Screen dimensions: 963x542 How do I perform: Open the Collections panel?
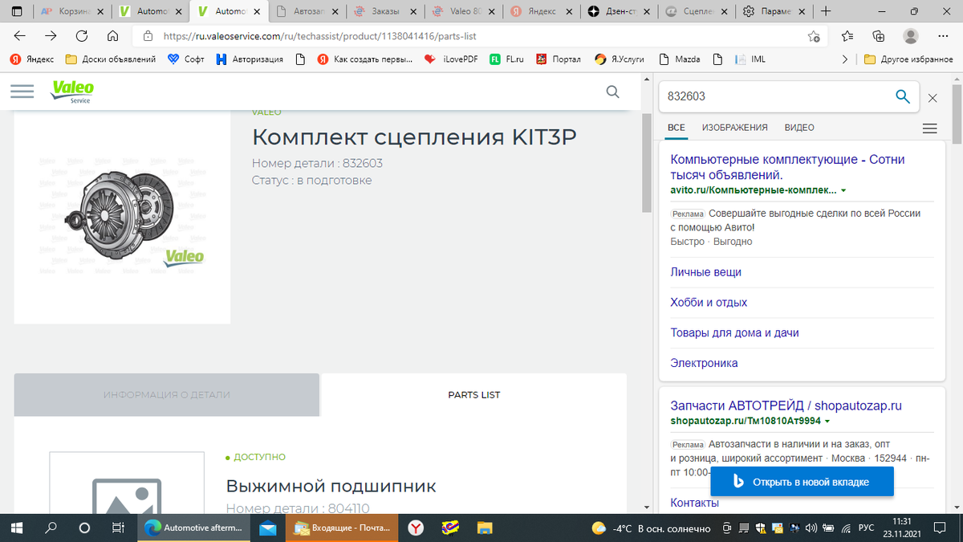879,36
